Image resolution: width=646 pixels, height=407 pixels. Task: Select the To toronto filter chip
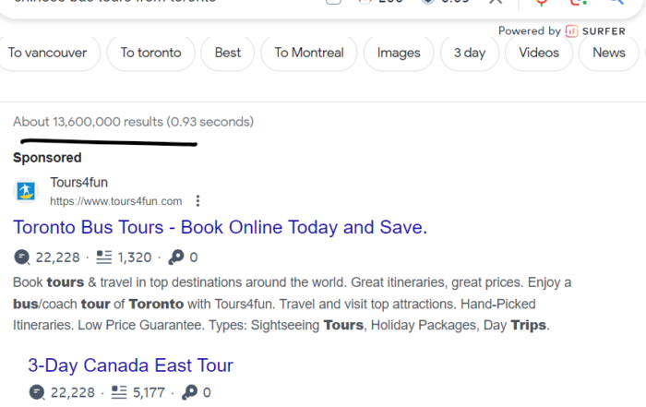(150, 54)
